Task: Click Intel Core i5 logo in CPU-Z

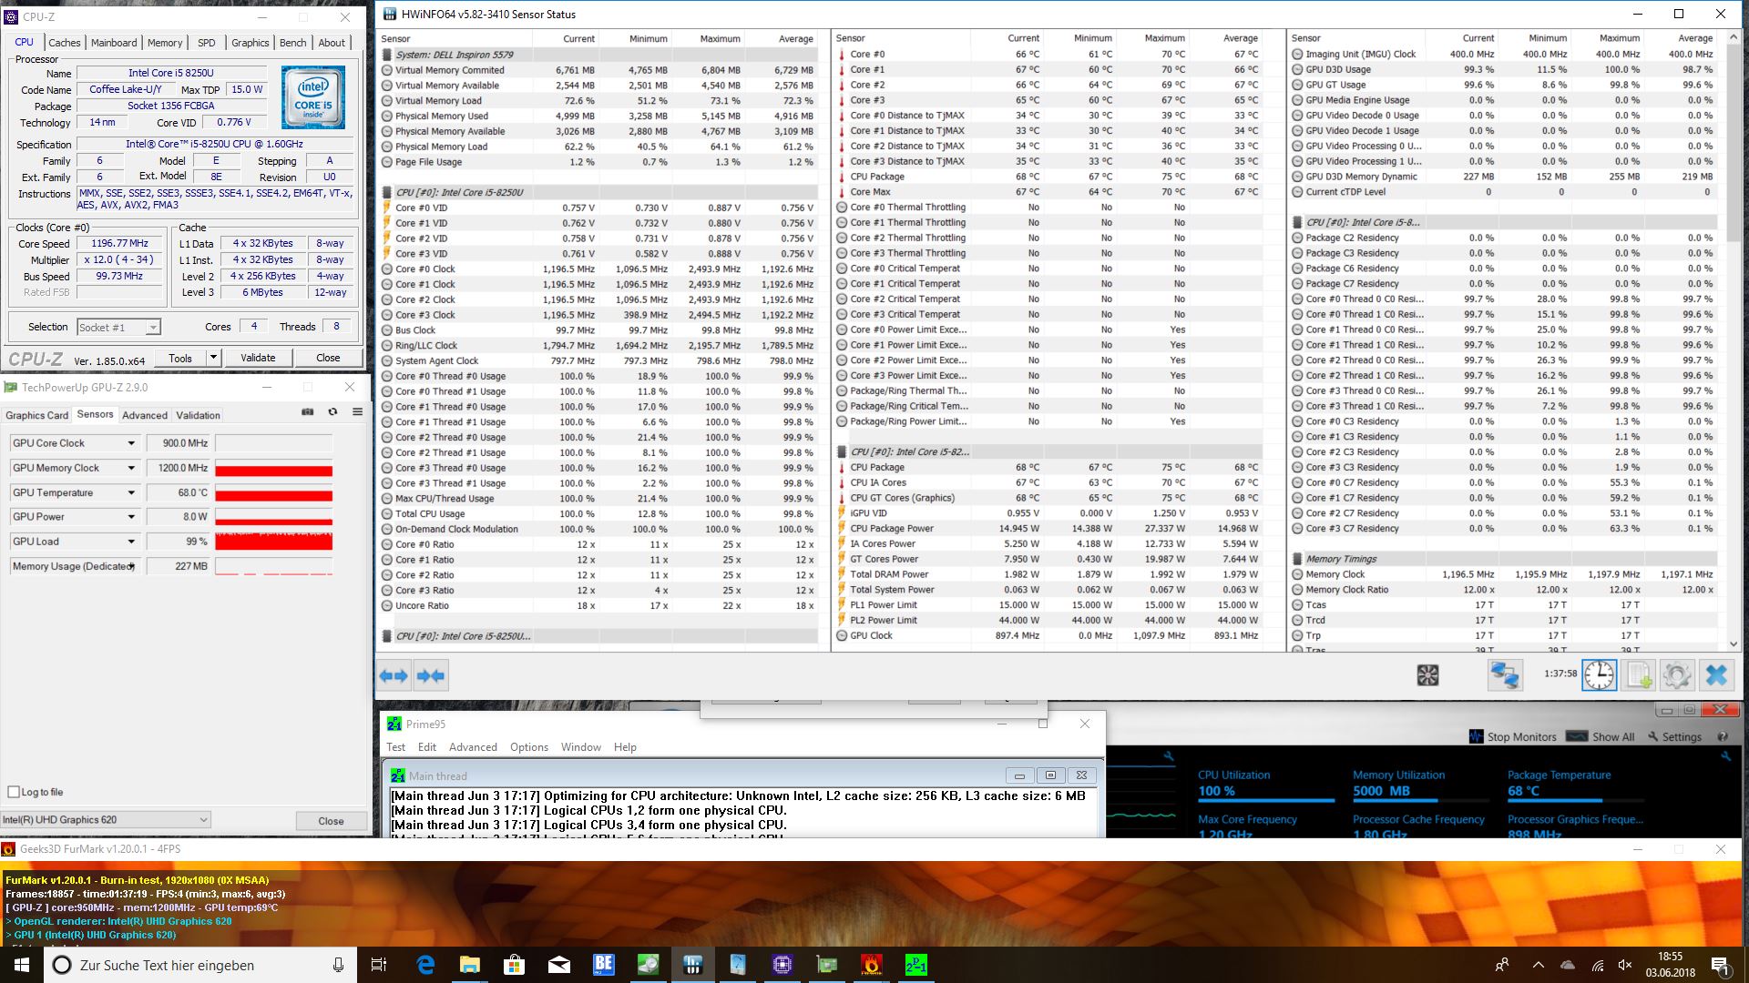Action: pyautogui.click(x=312, y=97)
